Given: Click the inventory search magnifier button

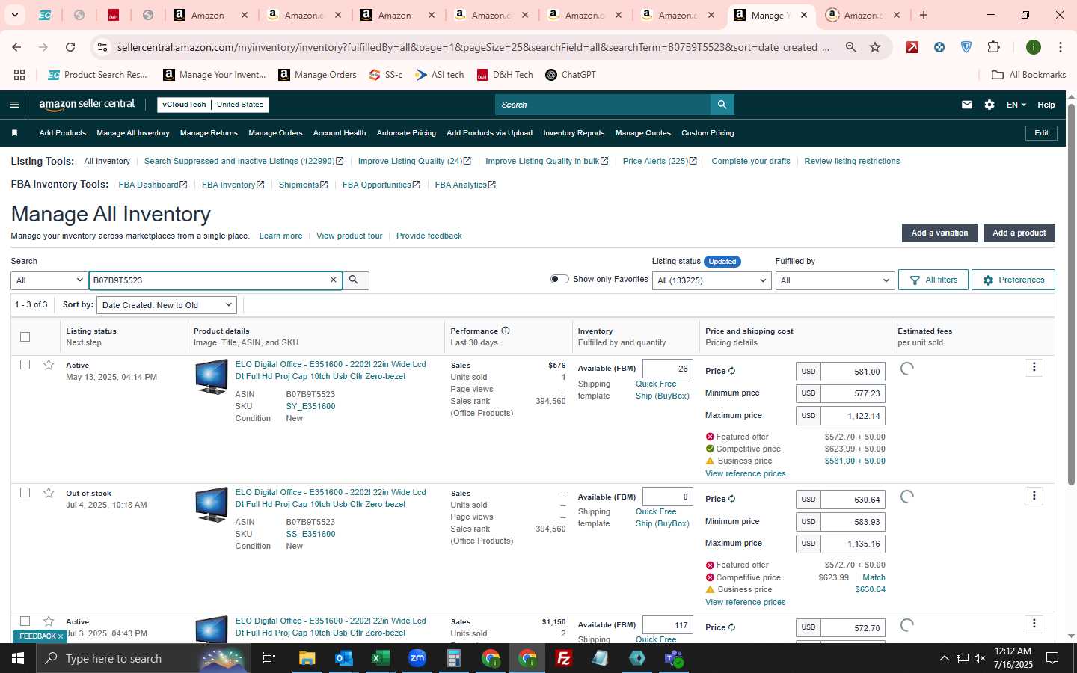Looking at the screenshot, I should point(355,280).
